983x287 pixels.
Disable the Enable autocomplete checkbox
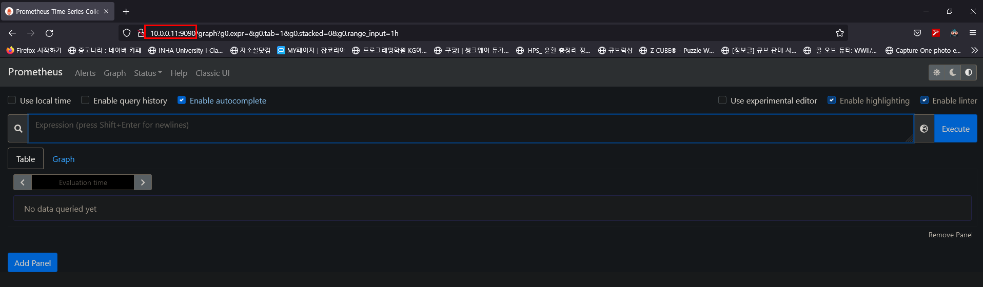(x=182, y=100)
